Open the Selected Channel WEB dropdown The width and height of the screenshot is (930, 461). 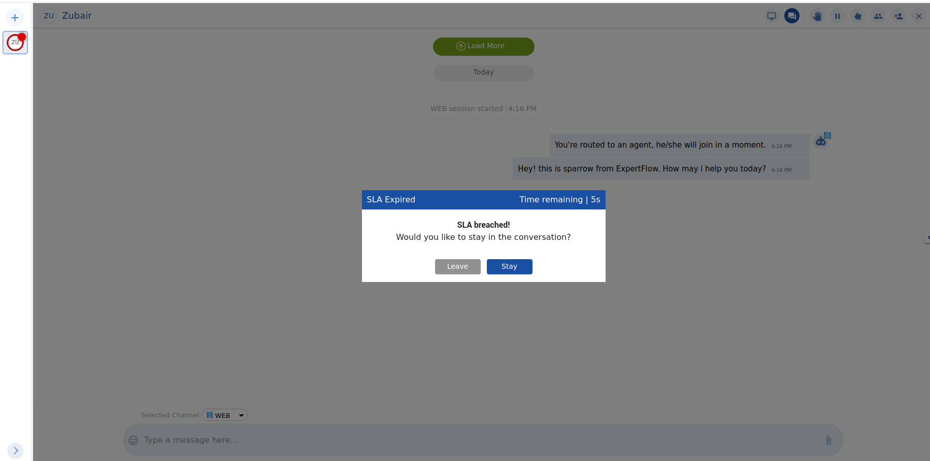(x=224, y=415)
